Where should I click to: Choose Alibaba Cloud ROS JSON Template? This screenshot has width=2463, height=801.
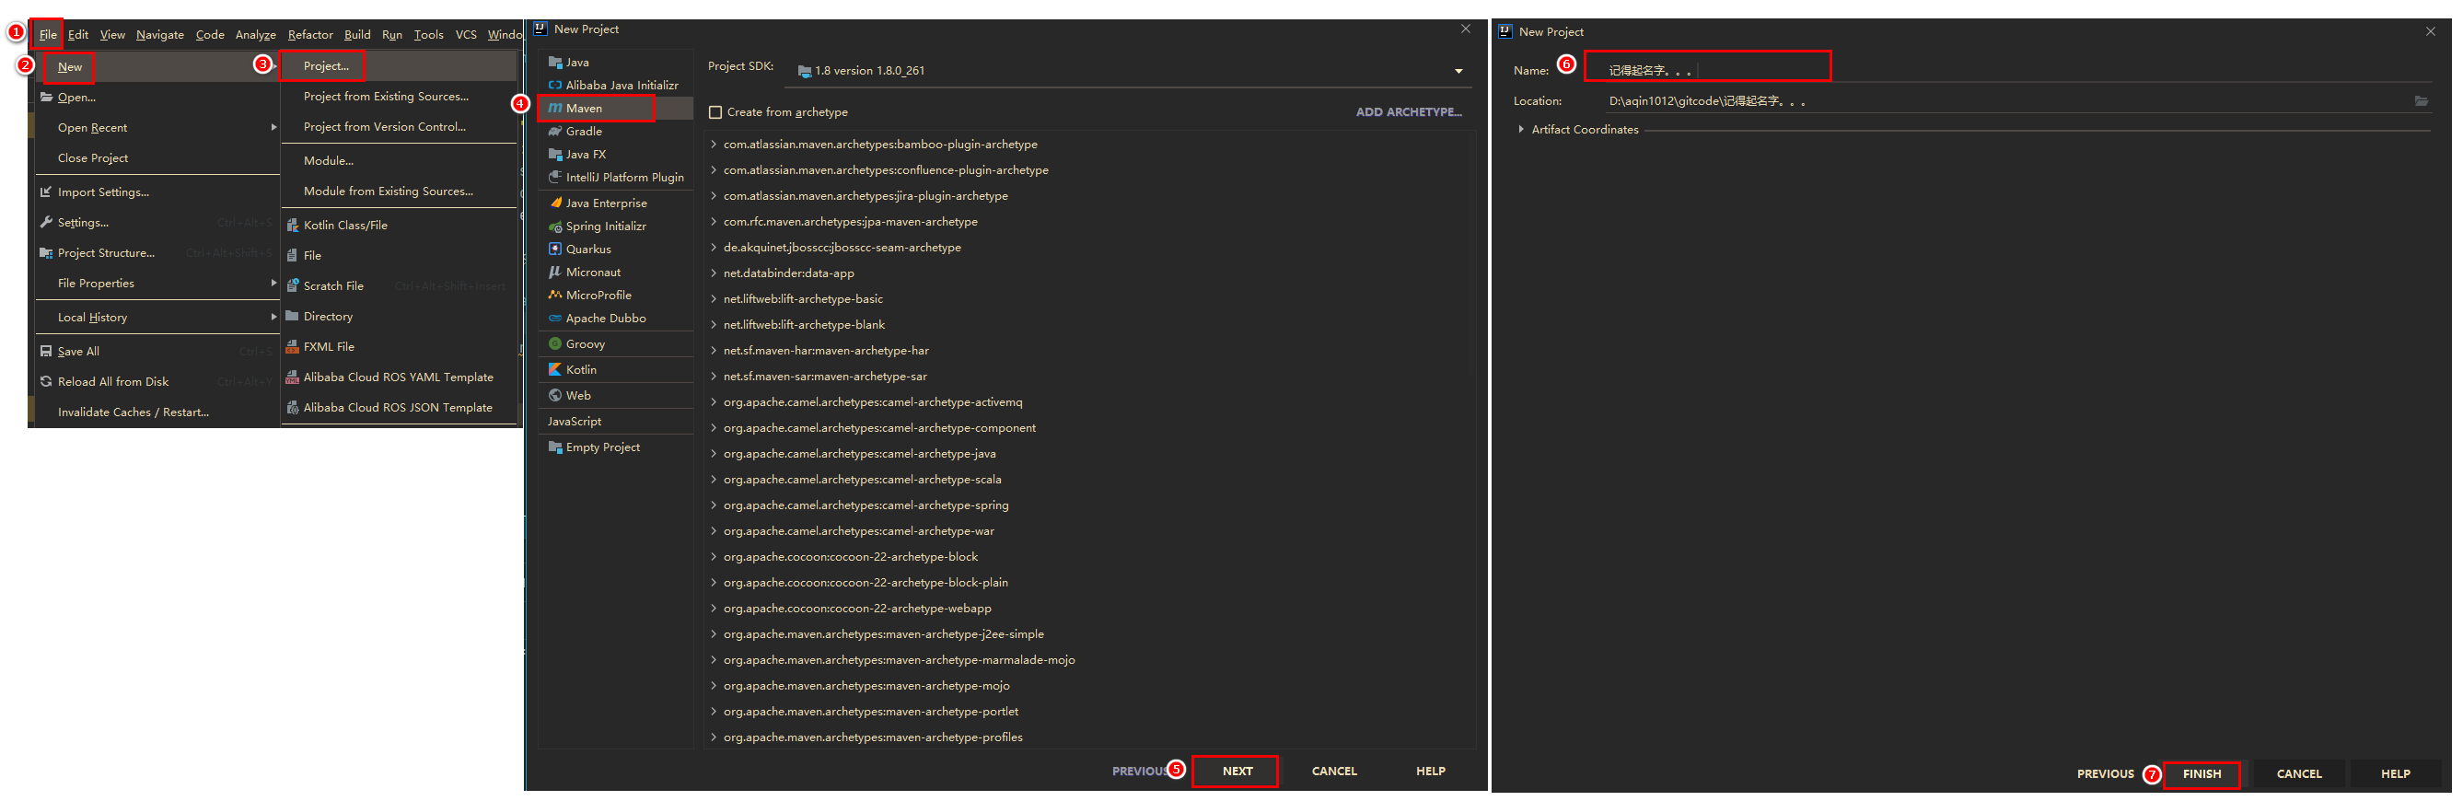click(399, 408)
